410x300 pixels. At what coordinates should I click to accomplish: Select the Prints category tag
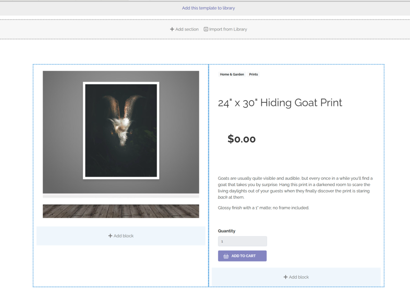coord(253,74)
